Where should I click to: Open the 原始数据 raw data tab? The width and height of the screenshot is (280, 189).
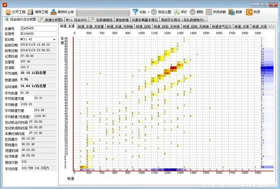(122, 20)
